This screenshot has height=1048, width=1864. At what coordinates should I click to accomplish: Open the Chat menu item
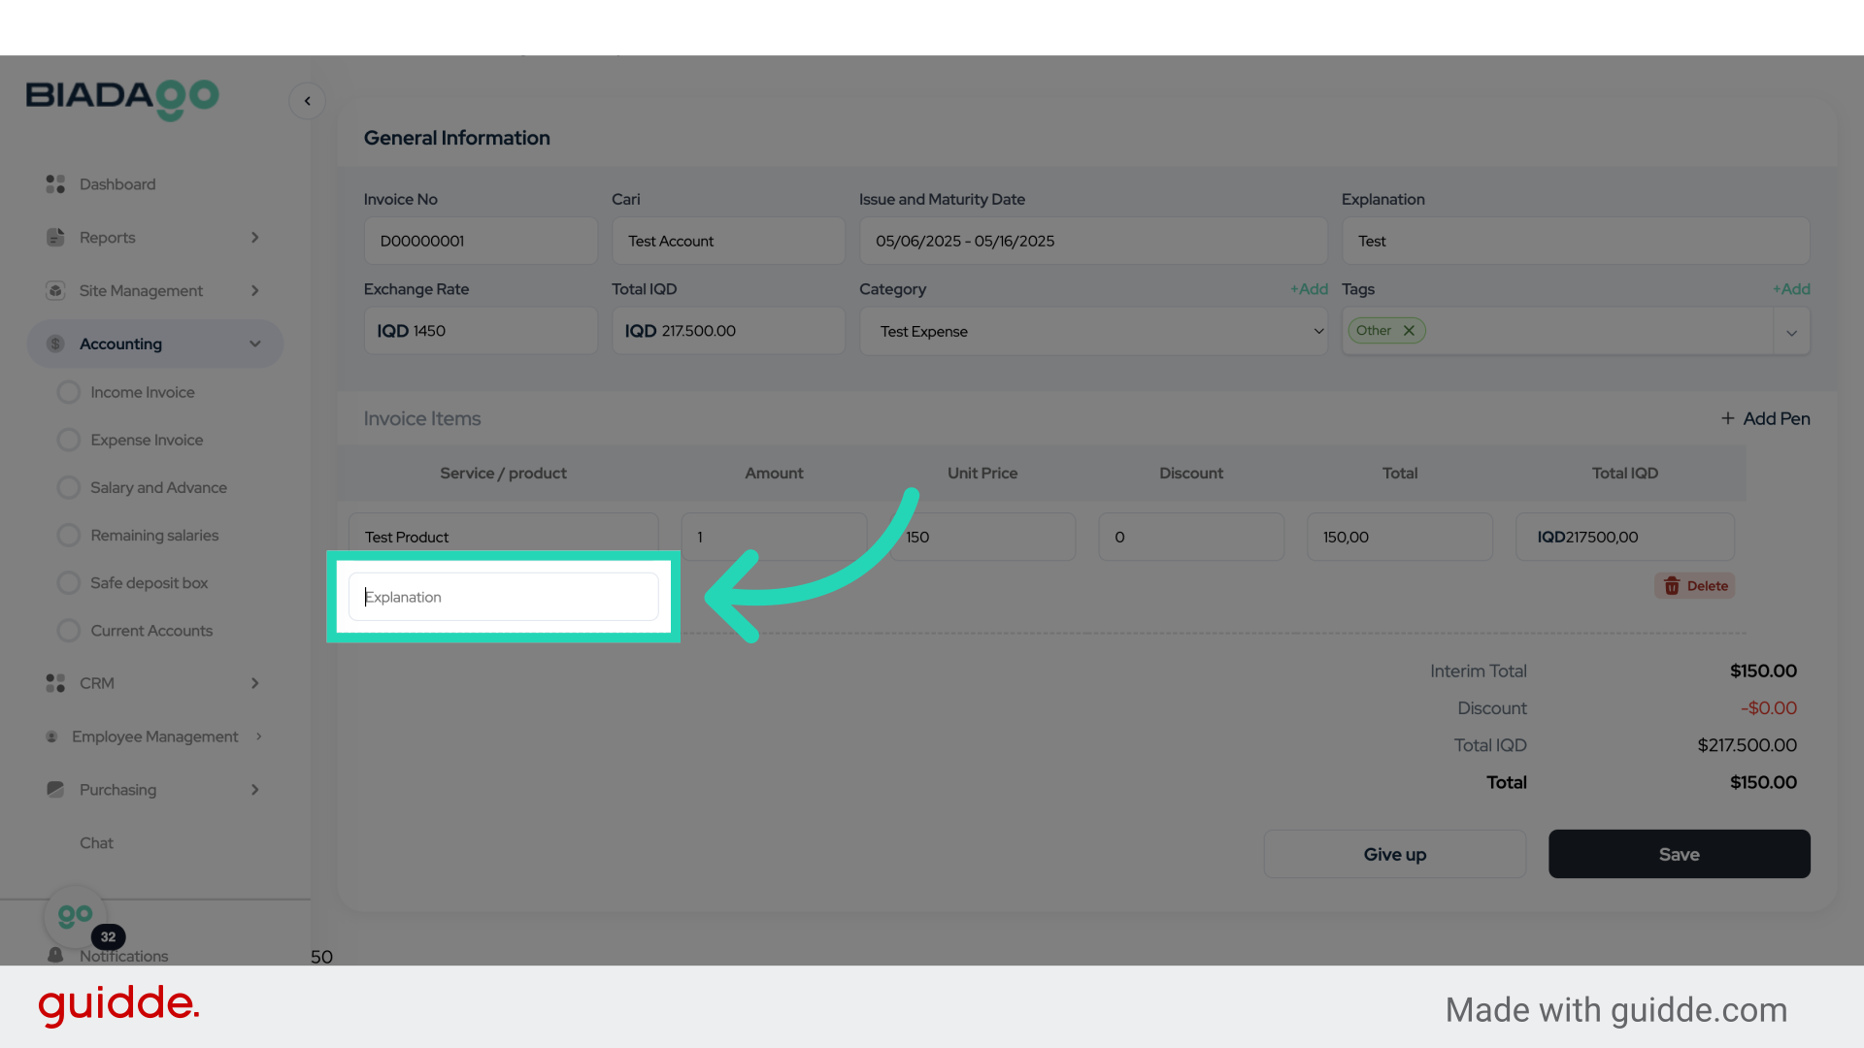pos(96,843)
